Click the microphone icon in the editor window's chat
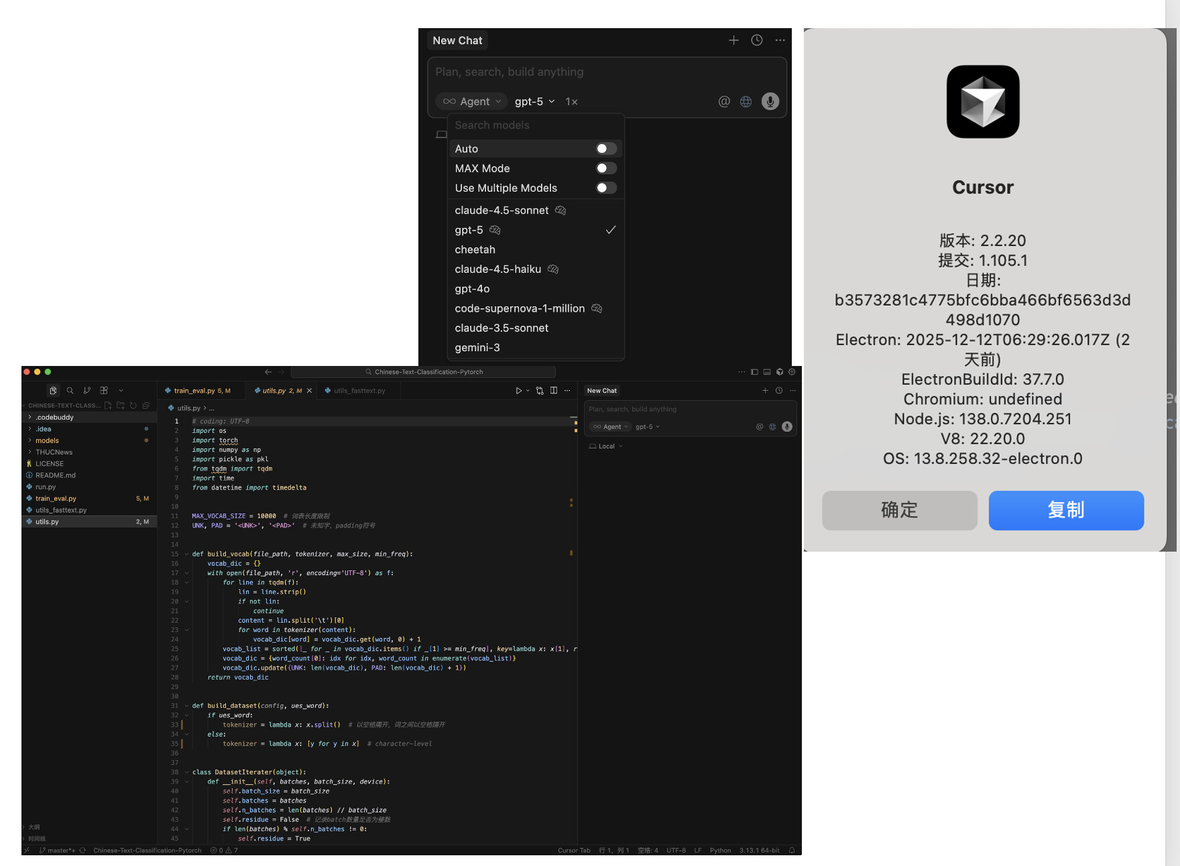Image resolution: width=1180 pixels, height=866 pixels. click(787, 427)
